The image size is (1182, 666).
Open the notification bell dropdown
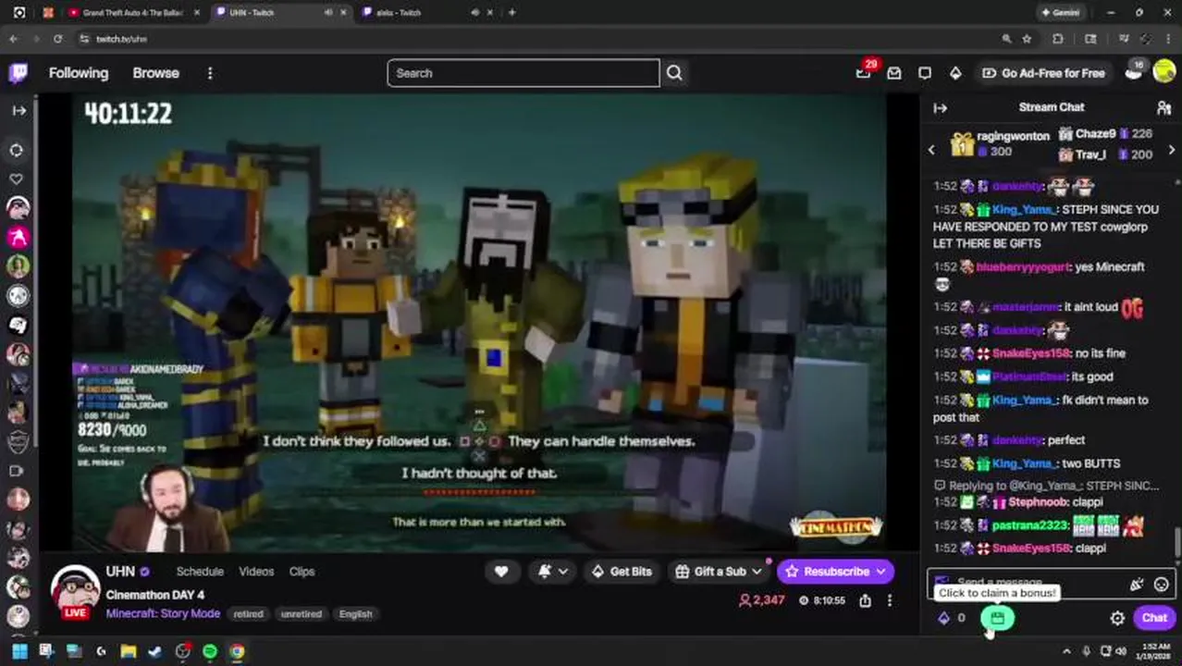pos(553,572)
